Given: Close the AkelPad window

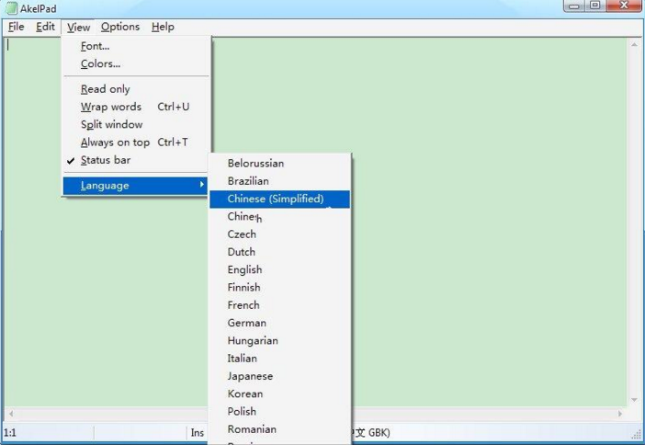Looking at the screenshot, I should tap(624, 6).
